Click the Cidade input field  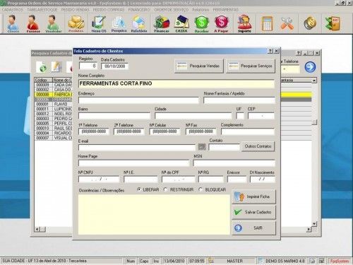point(193,116)
